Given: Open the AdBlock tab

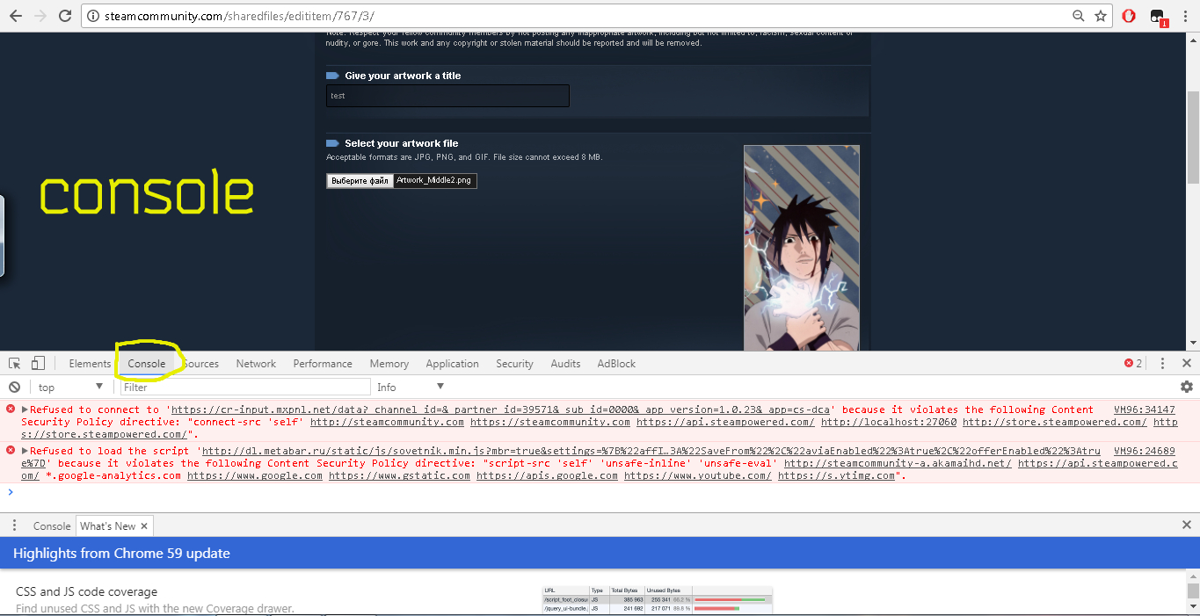Looking at the screenshot, I should click(x=616, y=364).
